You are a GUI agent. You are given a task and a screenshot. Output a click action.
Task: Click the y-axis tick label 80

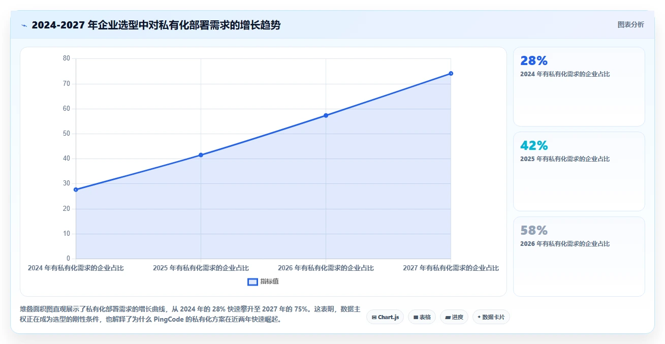click(x=67, y=58)
